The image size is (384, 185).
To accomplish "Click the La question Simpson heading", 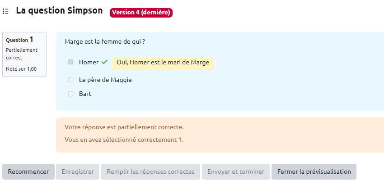I will click(59, 11).
